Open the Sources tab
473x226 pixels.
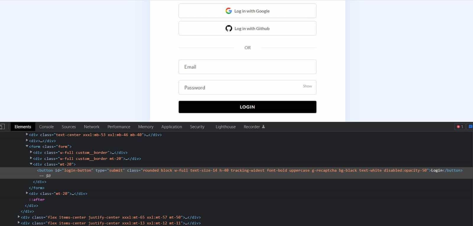coord(69,127)
